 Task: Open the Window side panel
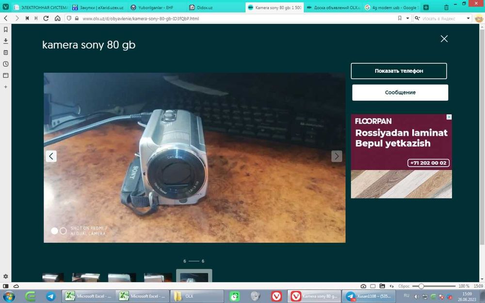[5, 76]
